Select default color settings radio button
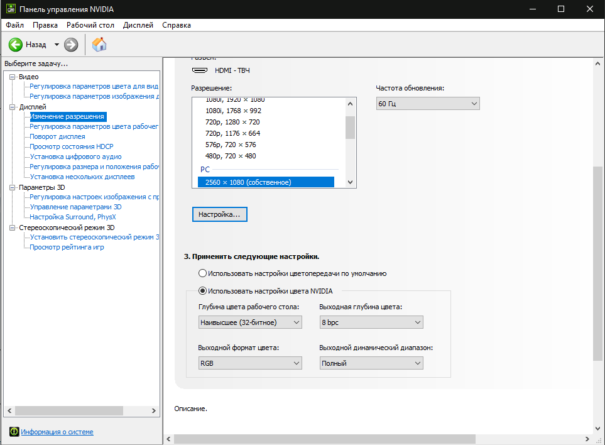Image resolution: width=605 pixels, height=445 pixels. pyautogui.click(x=202, y=273)
